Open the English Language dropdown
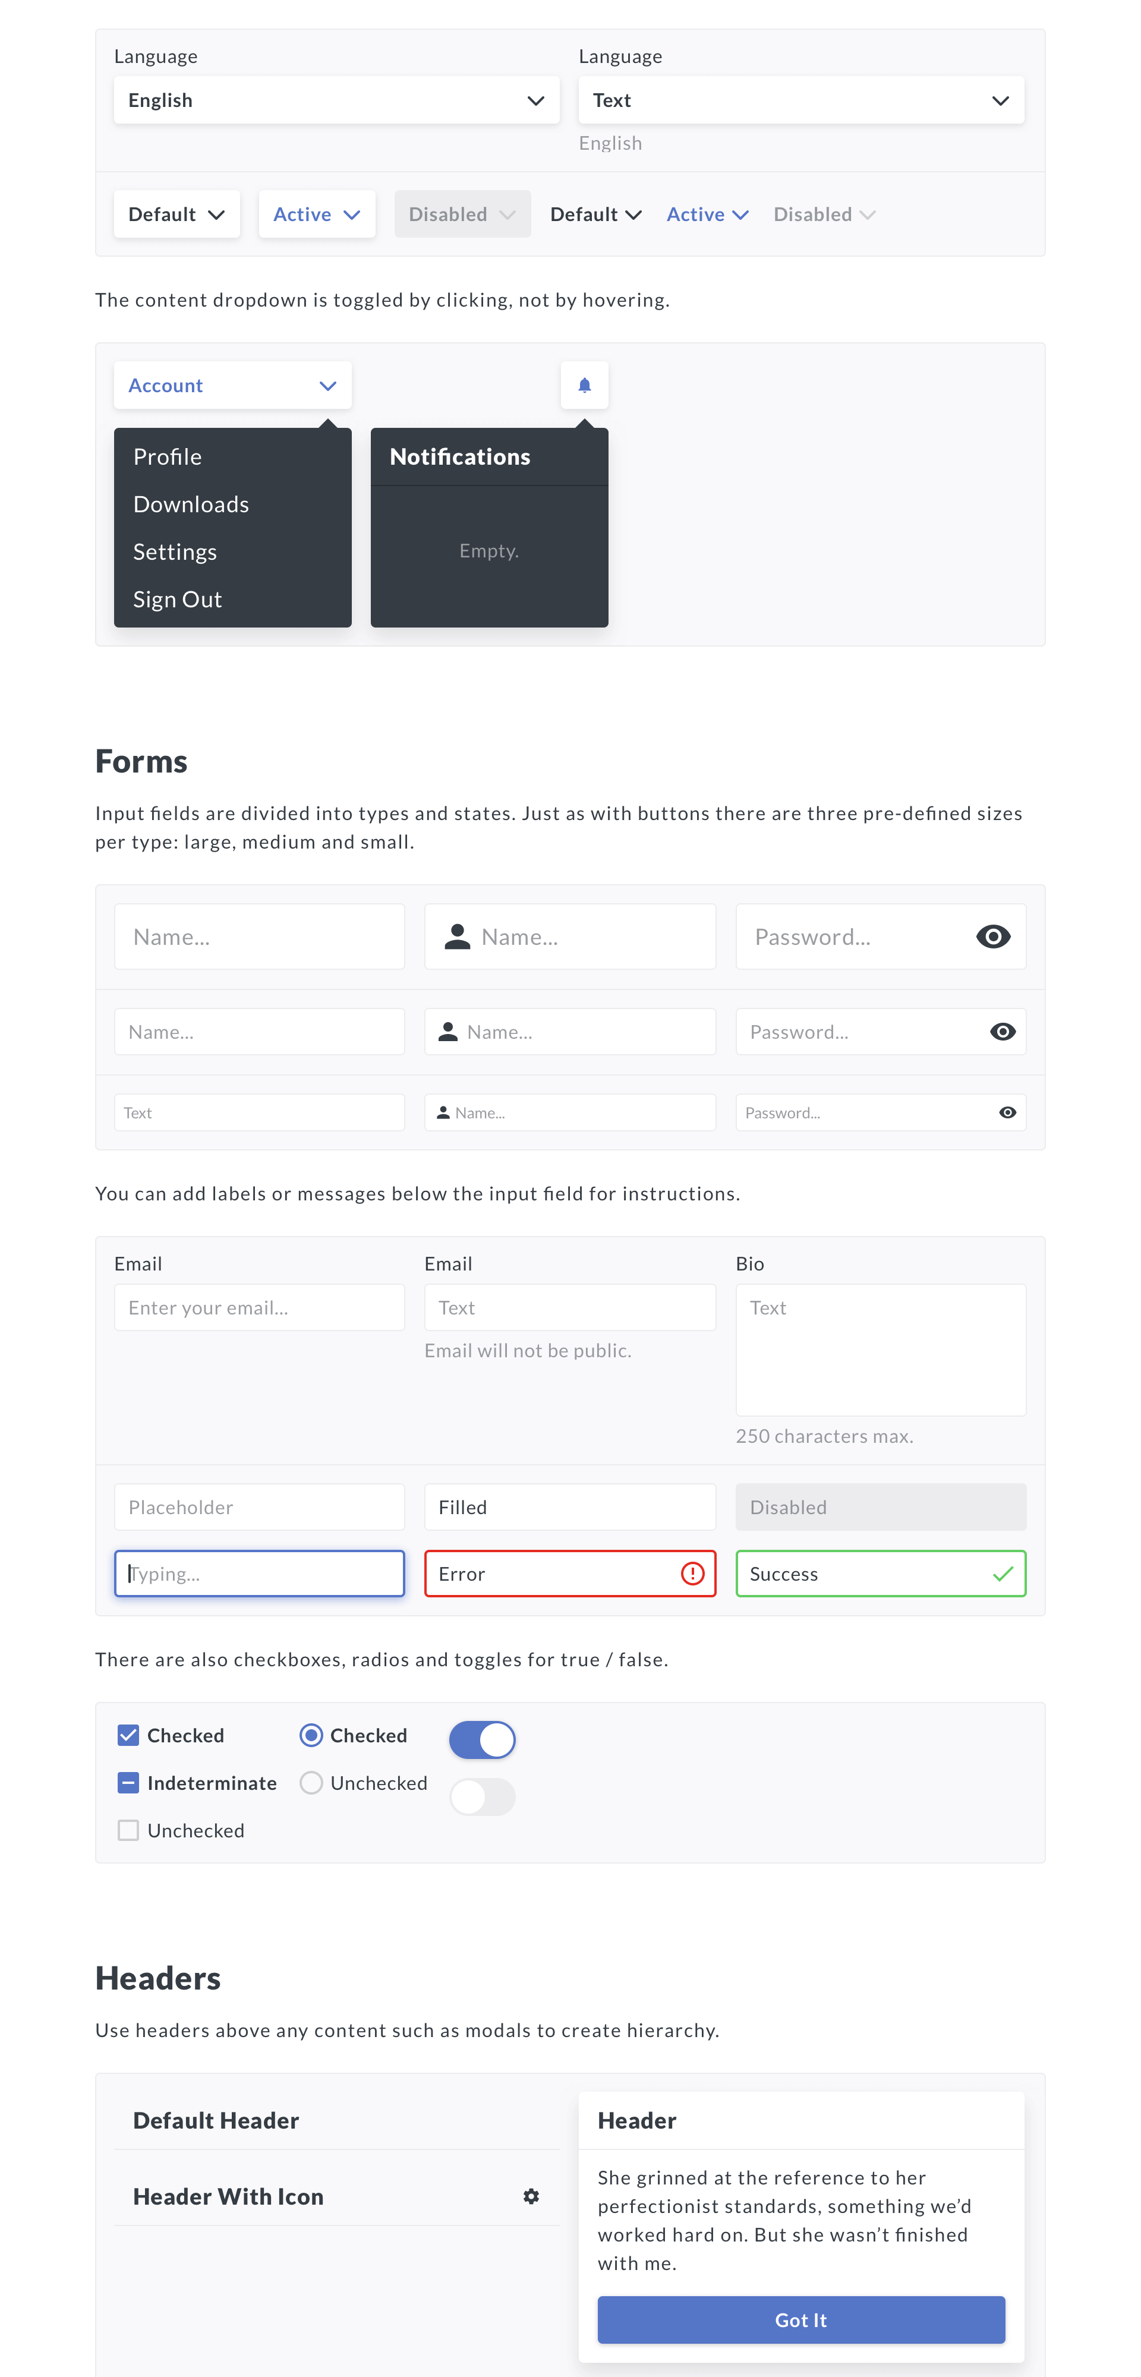 (x=336, y=100)
